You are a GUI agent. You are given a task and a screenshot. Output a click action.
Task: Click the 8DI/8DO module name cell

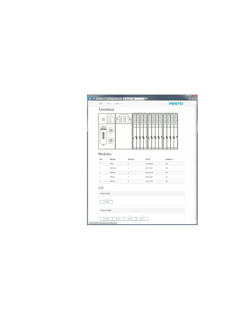113,168
